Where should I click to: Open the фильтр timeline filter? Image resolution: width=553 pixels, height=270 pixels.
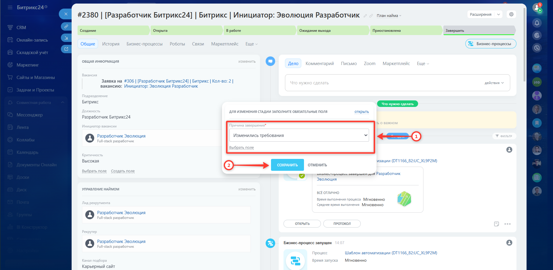504,136
